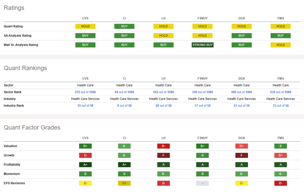
Task: Select LH Profitability grade A
Action: point(163,165)
